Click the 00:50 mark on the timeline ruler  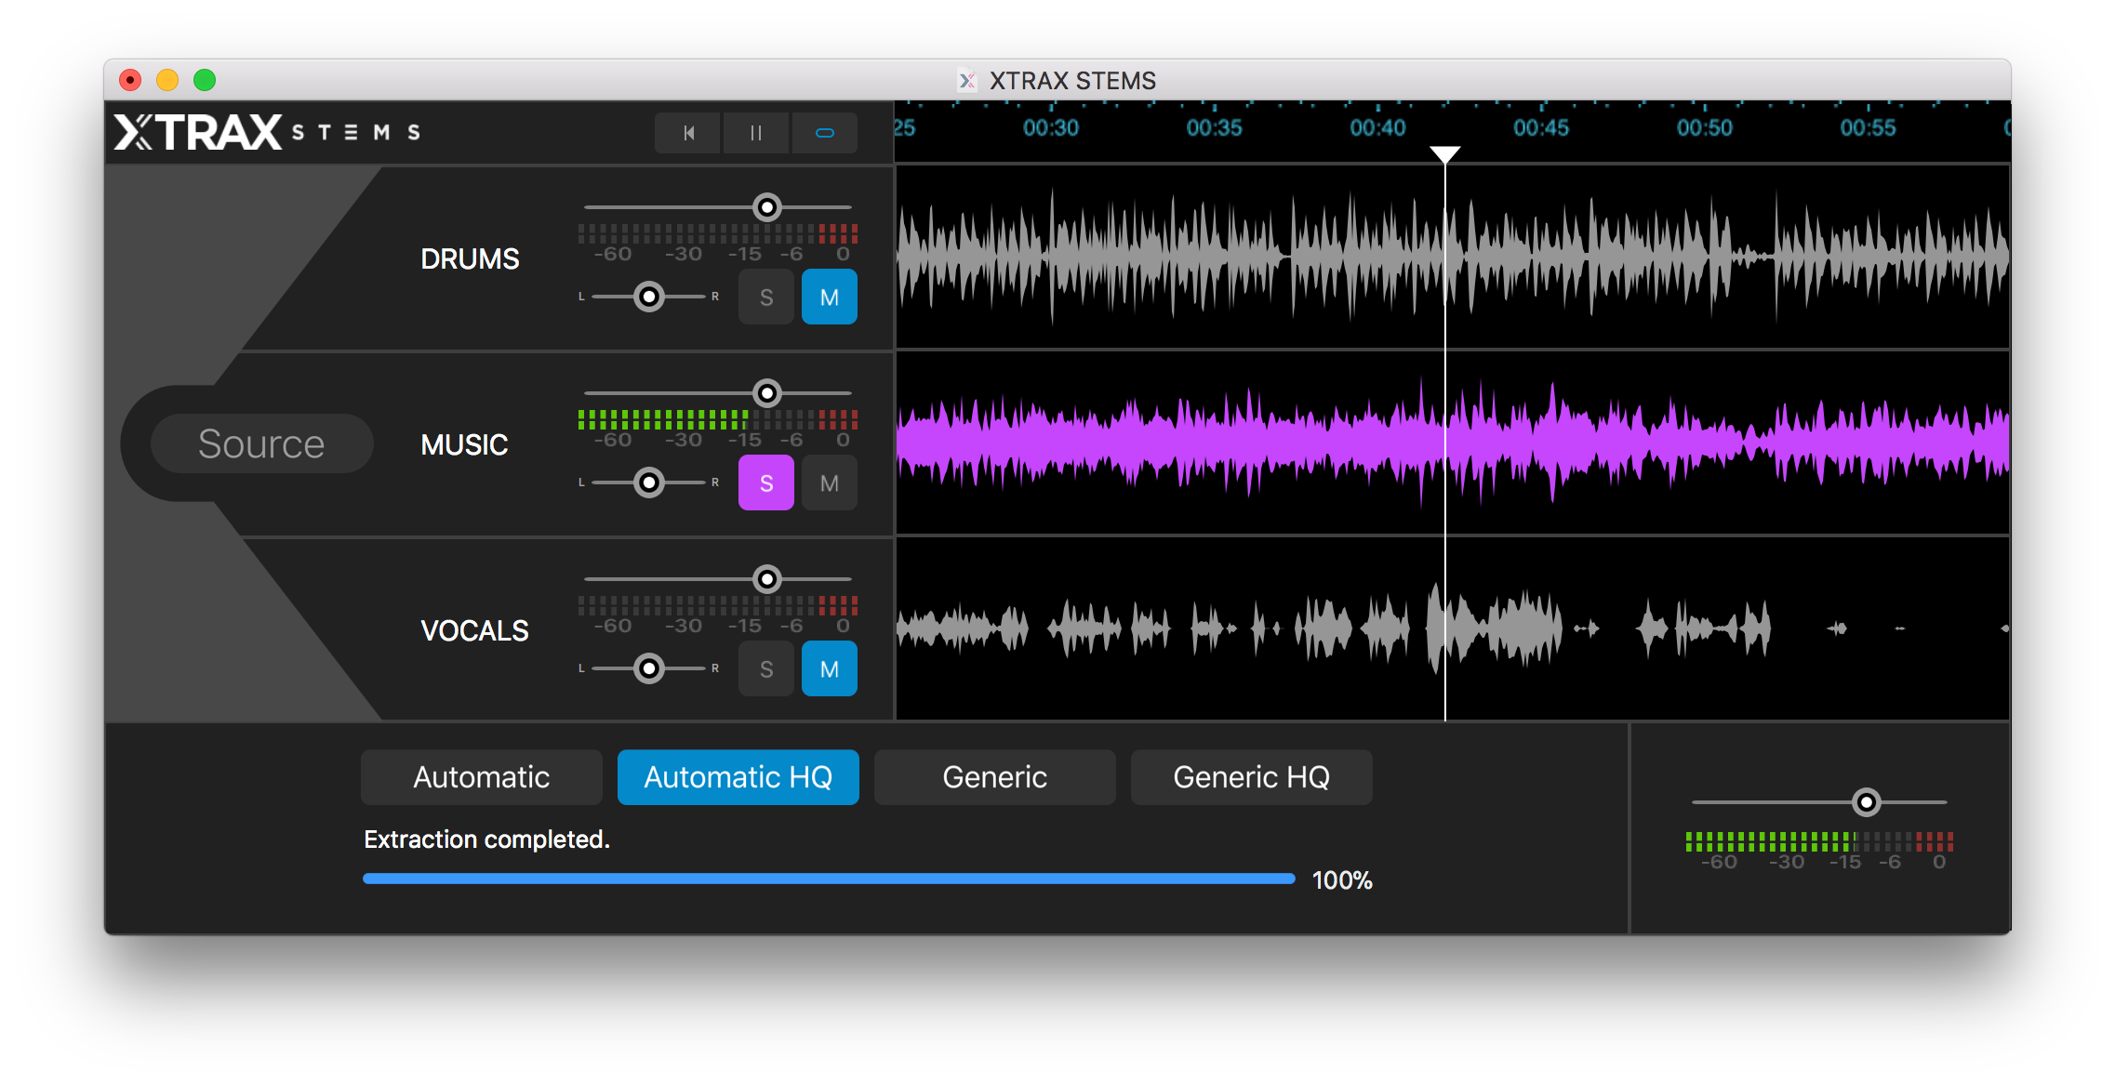click(x=1705, y=128)
